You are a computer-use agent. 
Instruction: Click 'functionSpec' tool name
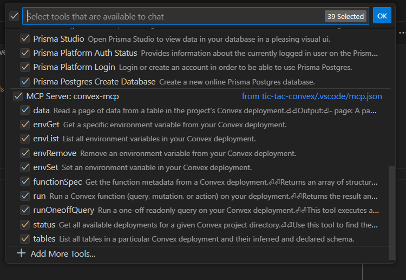pos(57,182)
